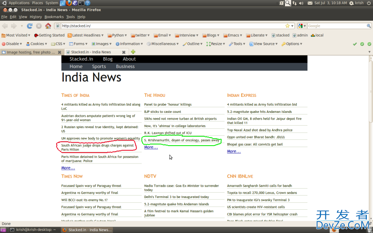Viewport: 373px width, 233px height.
Task: Open the twitter bookmarks folder
Action: pyautogui.click(x=140, y=35)
